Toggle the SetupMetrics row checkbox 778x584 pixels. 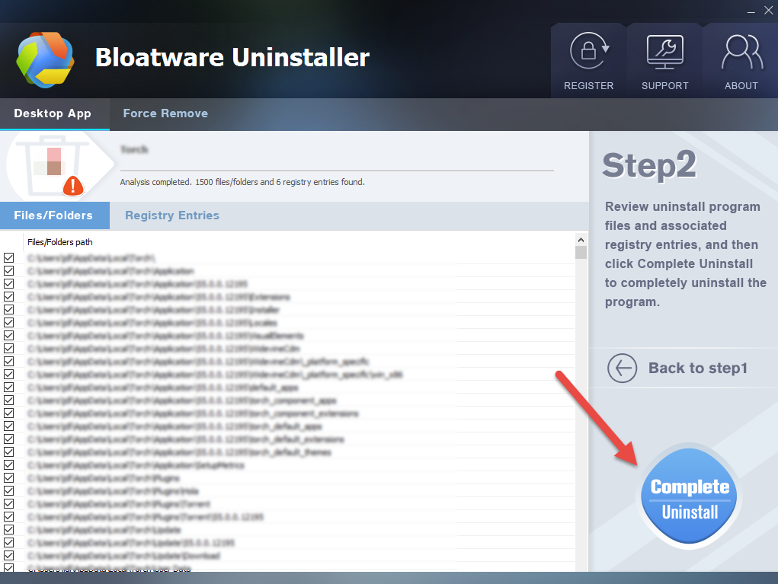click(9, 465)
